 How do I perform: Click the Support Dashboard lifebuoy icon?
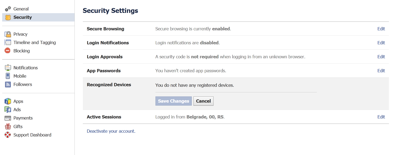8,135
